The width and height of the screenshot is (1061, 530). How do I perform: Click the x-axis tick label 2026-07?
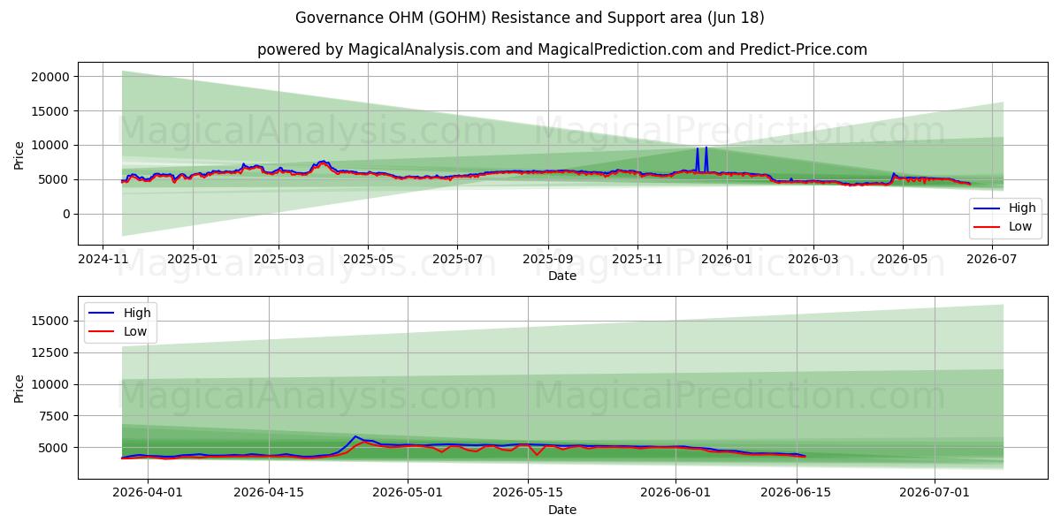tap(991, 259)
